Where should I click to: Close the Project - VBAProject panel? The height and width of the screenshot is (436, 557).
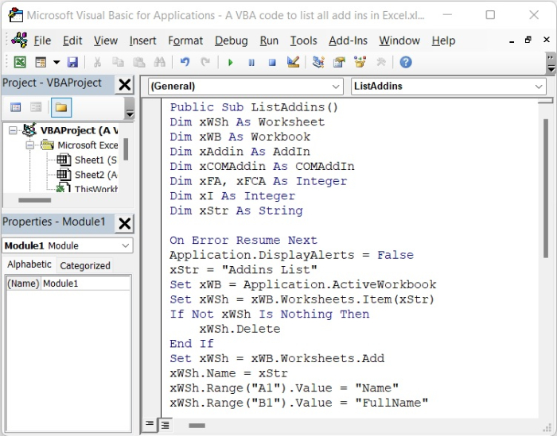coord(124,85)
